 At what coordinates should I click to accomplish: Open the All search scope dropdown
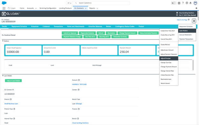point(69,3)
